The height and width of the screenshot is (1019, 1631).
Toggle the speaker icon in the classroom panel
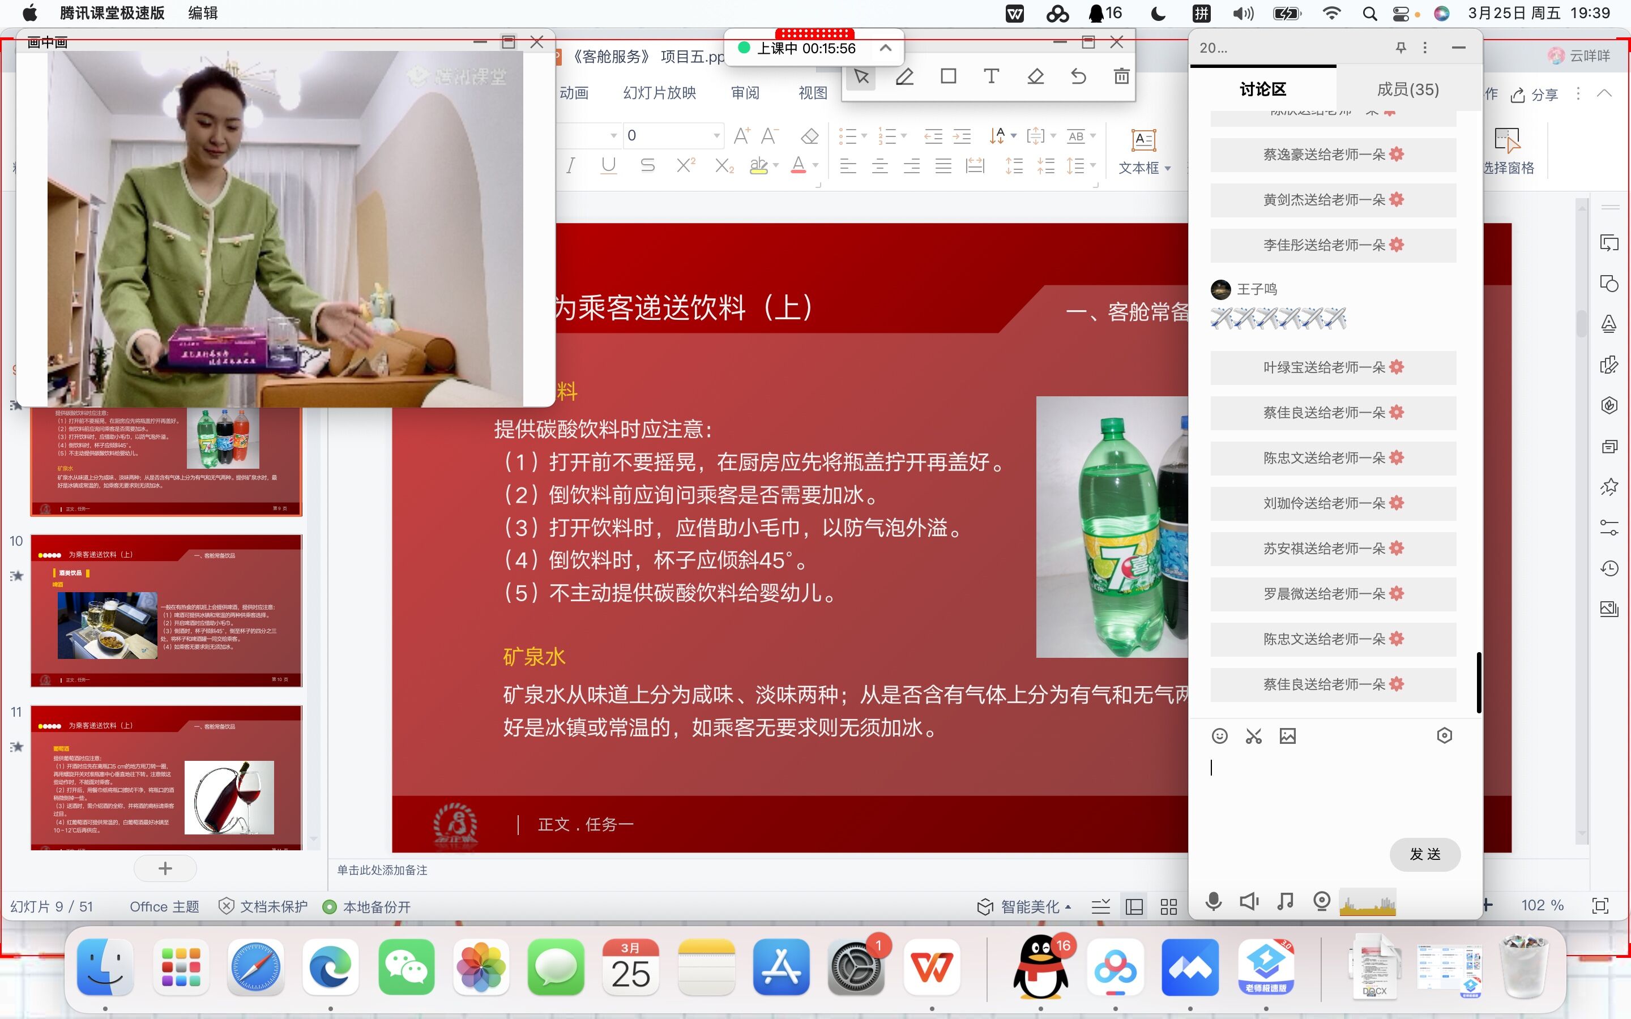1249,901
